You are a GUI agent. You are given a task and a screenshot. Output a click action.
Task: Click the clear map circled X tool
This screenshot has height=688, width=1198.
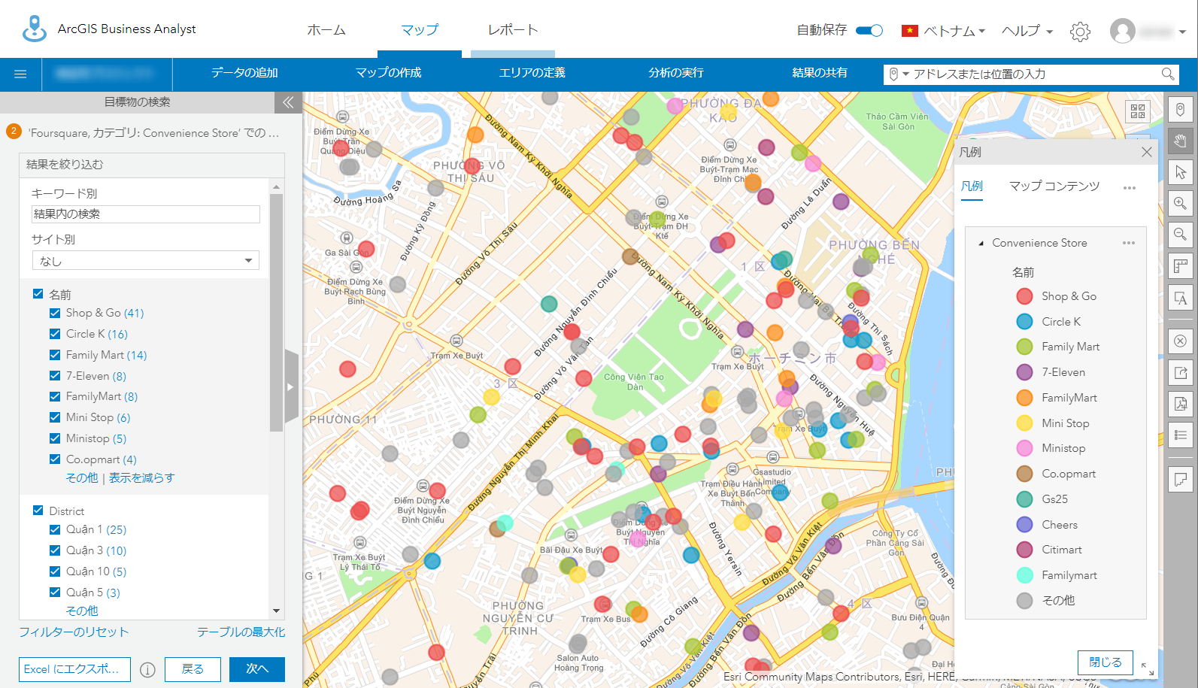1181,341
